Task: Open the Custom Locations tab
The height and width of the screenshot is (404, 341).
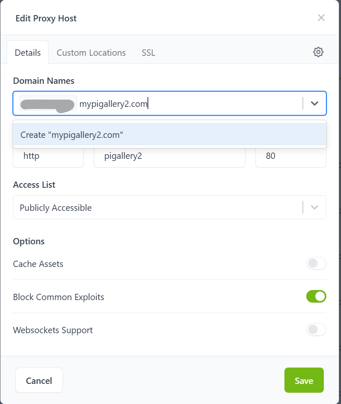Action: coord(91,53)
